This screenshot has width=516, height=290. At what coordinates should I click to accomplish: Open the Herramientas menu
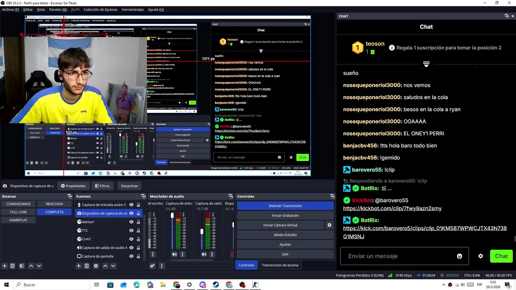pos(133,9)
